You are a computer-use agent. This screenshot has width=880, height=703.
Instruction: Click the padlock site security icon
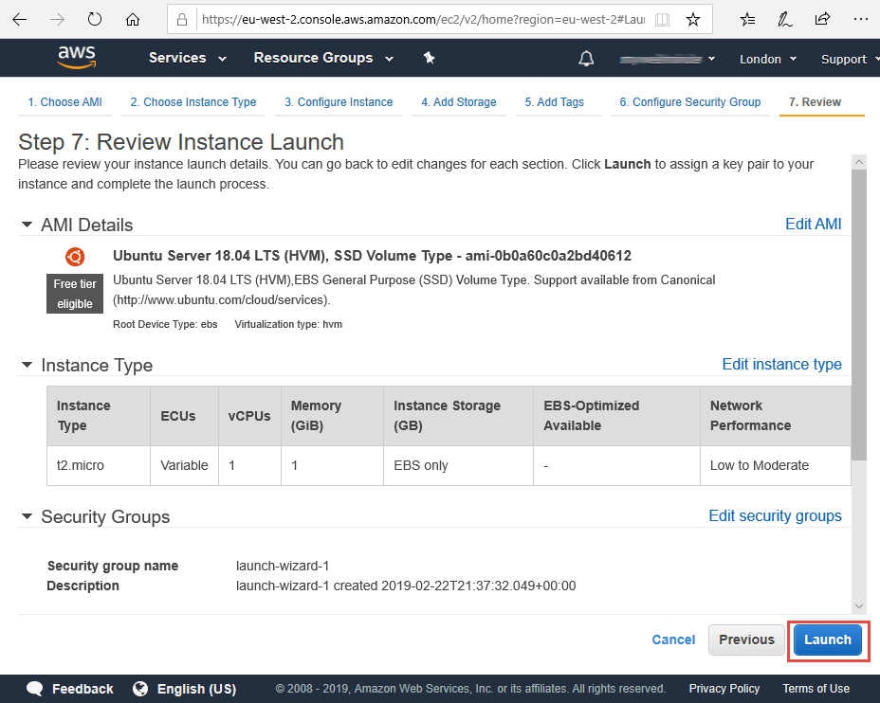coord(182,20)
